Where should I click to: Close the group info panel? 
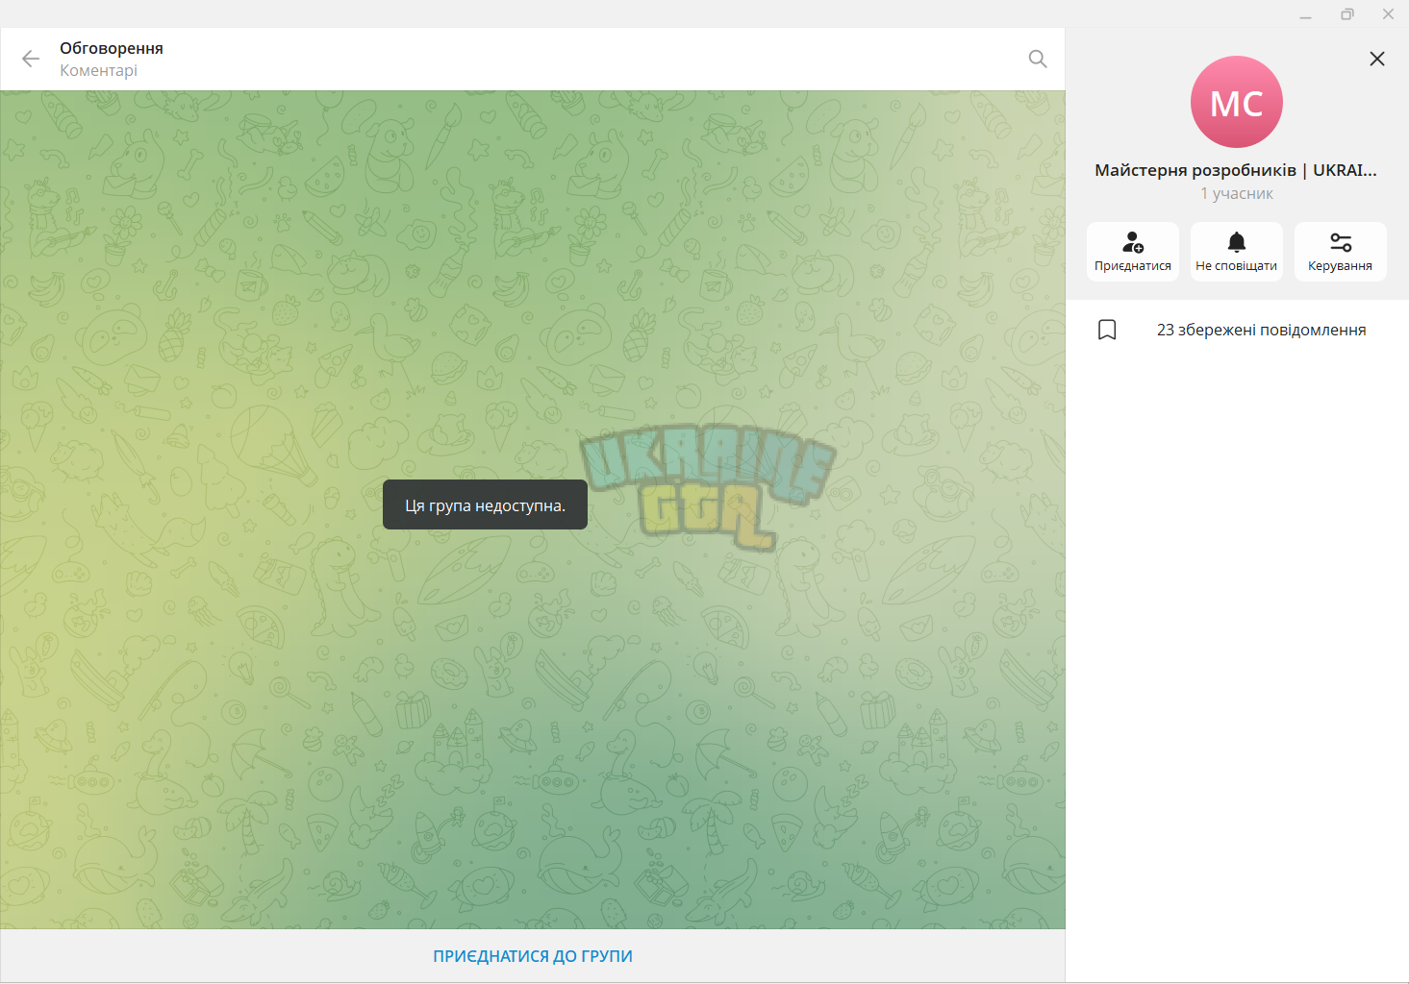coord(1377,59)
